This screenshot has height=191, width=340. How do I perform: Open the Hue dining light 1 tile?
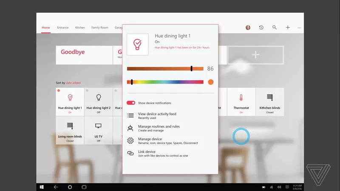click(x=70, y=102)
